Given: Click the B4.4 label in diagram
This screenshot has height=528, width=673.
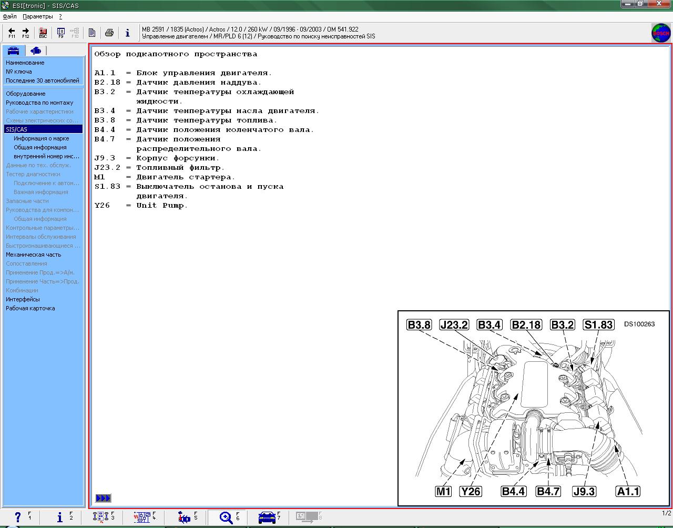Looking at the screenshot, I should coord(514,491).
